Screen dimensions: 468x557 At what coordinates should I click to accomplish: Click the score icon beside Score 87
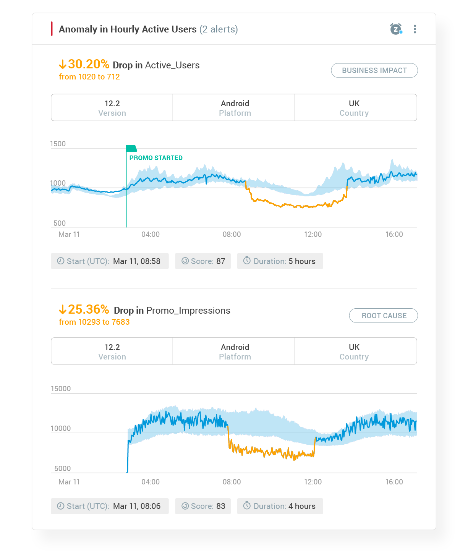click(185, 261)
